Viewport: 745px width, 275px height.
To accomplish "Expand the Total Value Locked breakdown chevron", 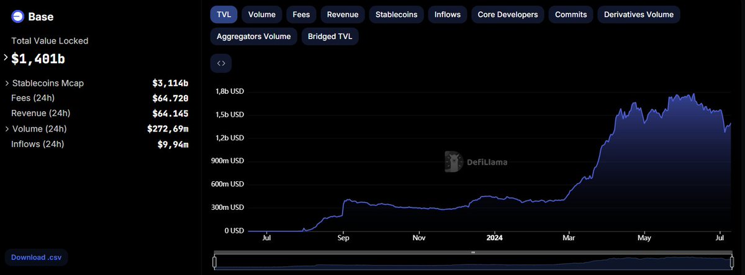I will 6,57.
